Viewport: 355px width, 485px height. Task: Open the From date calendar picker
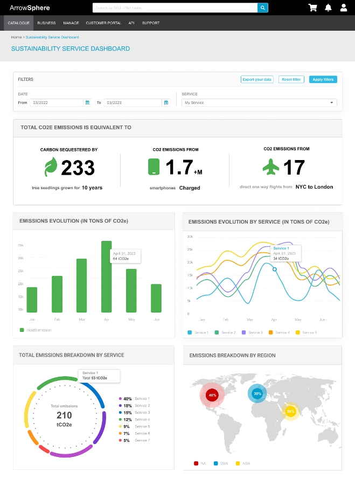pos(87,102)
